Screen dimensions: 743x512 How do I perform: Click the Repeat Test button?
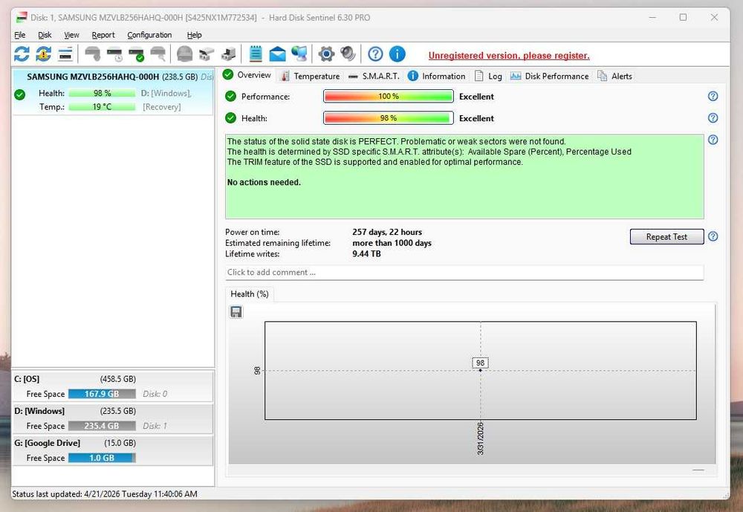[666, 236]
